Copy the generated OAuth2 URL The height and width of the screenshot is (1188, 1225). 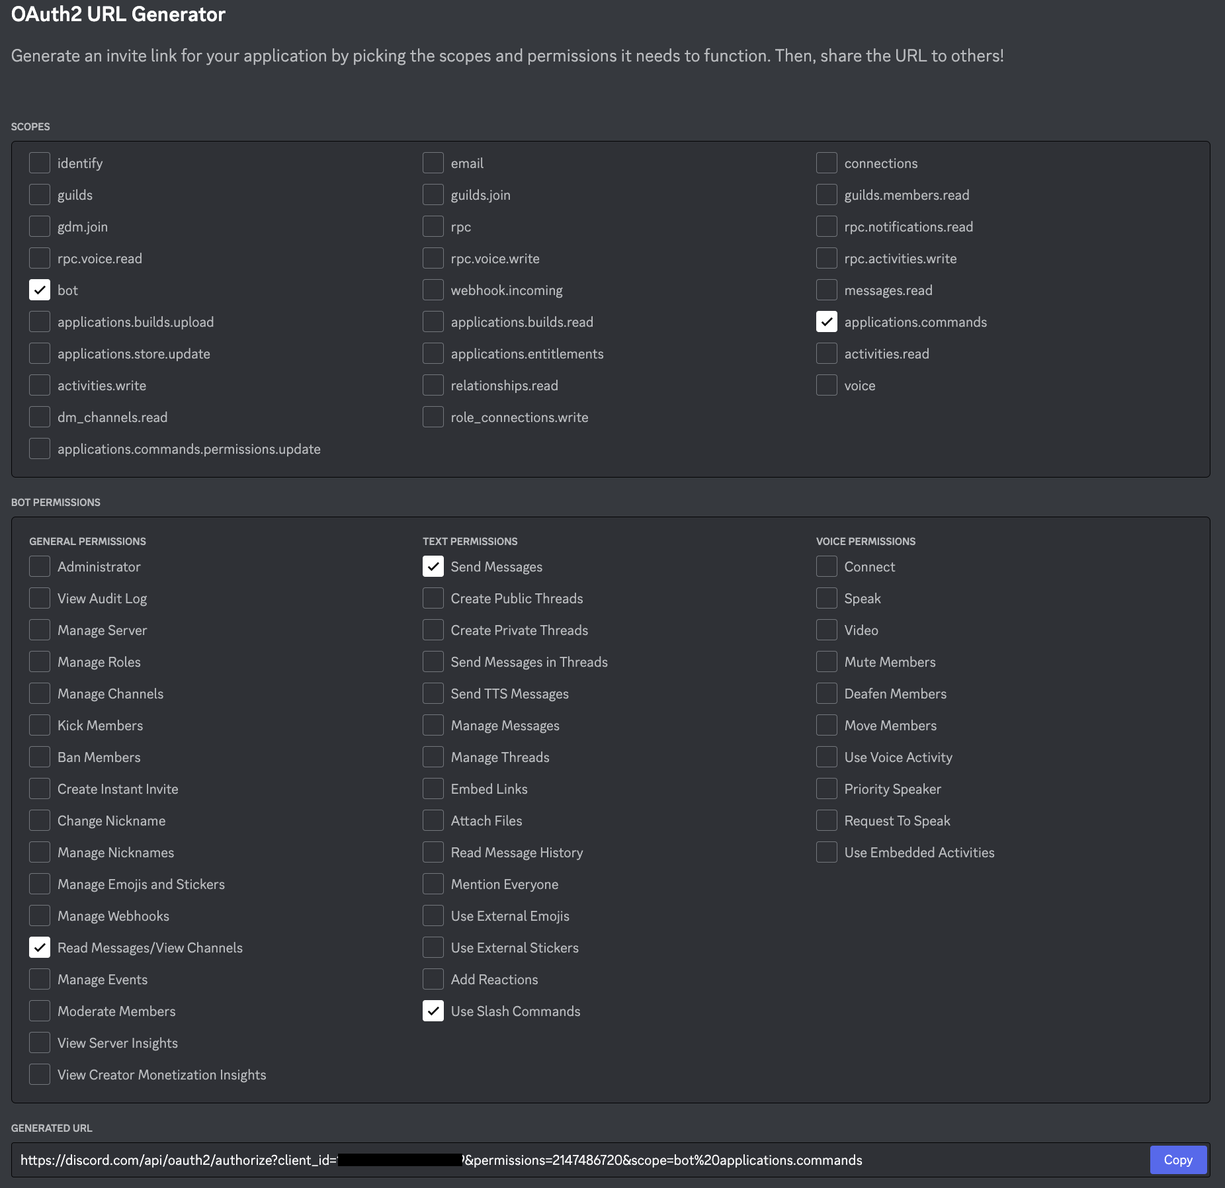click(1177, 1160)
